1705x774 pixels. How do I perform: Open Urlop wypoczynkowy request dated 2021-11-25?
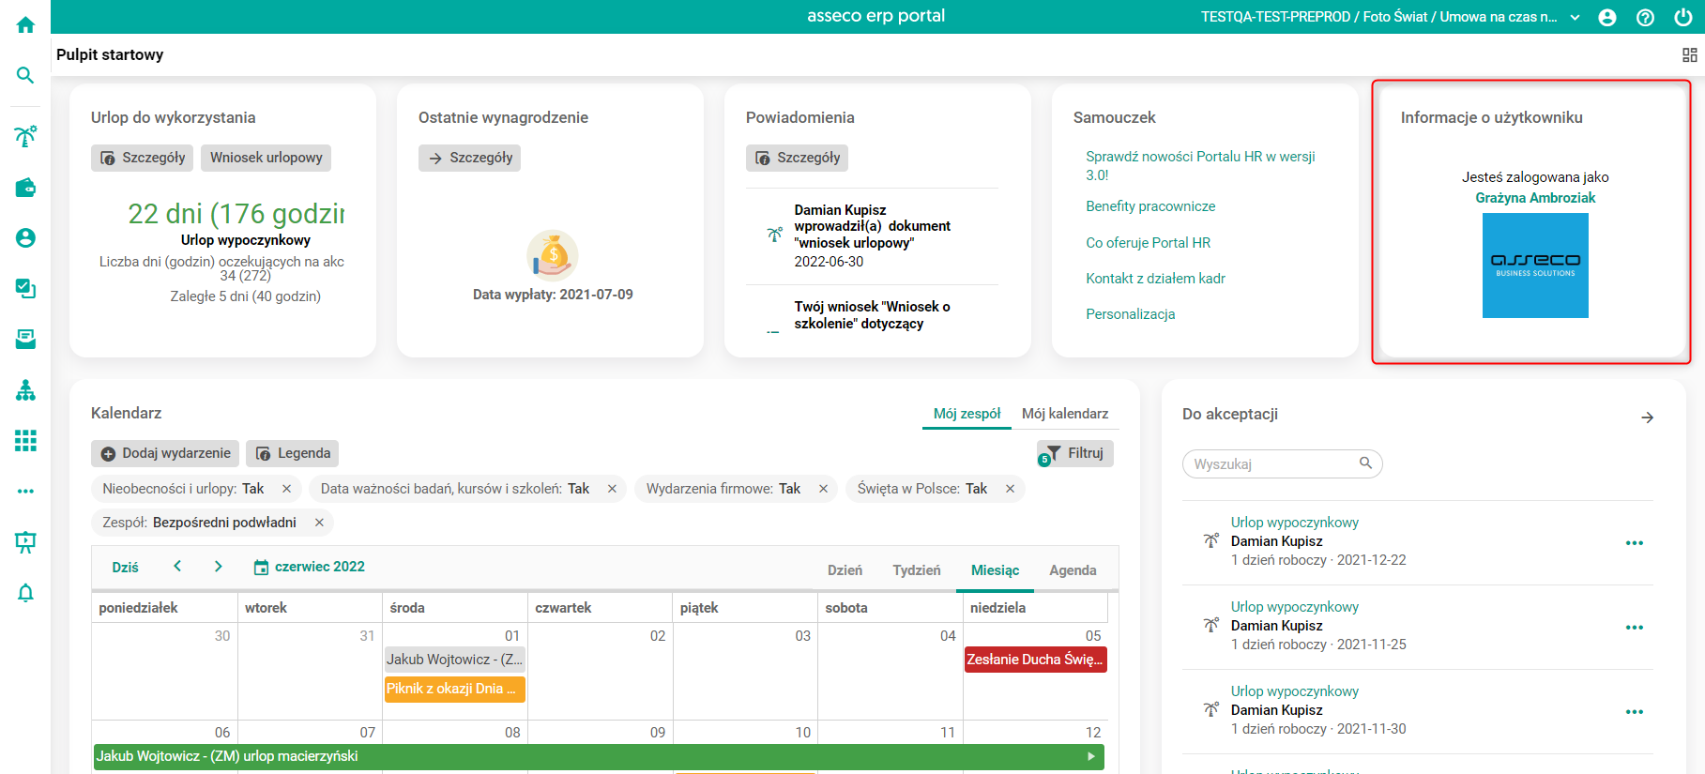pos(1295,607)
